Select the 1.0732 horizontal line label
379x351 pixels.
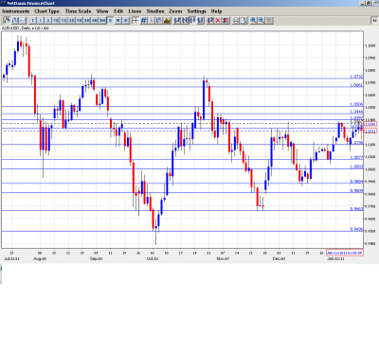coord(356,77)
